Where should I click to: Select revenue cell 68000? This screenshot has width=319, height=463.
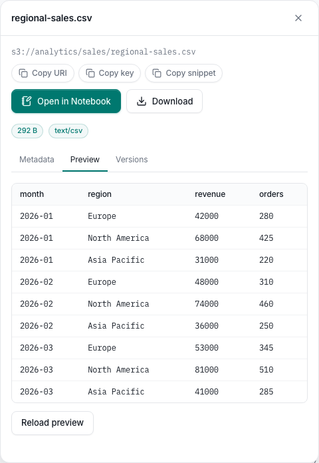(207, 238)
